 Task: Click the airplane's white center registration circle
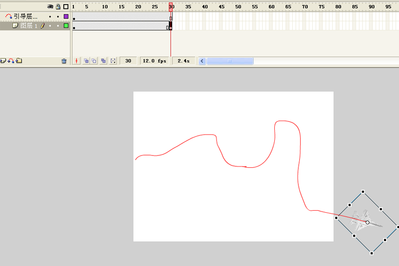(x=368, y=222)
